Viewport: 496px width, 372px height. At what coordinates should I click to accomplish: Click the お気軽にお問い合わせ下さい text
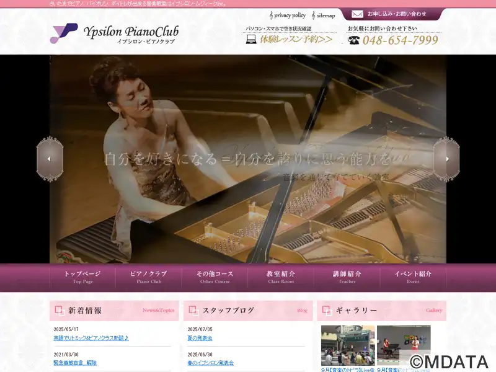click(382, 29)
